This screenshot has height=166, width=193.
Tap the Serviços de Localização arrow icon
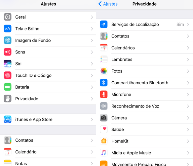(104, 24)
